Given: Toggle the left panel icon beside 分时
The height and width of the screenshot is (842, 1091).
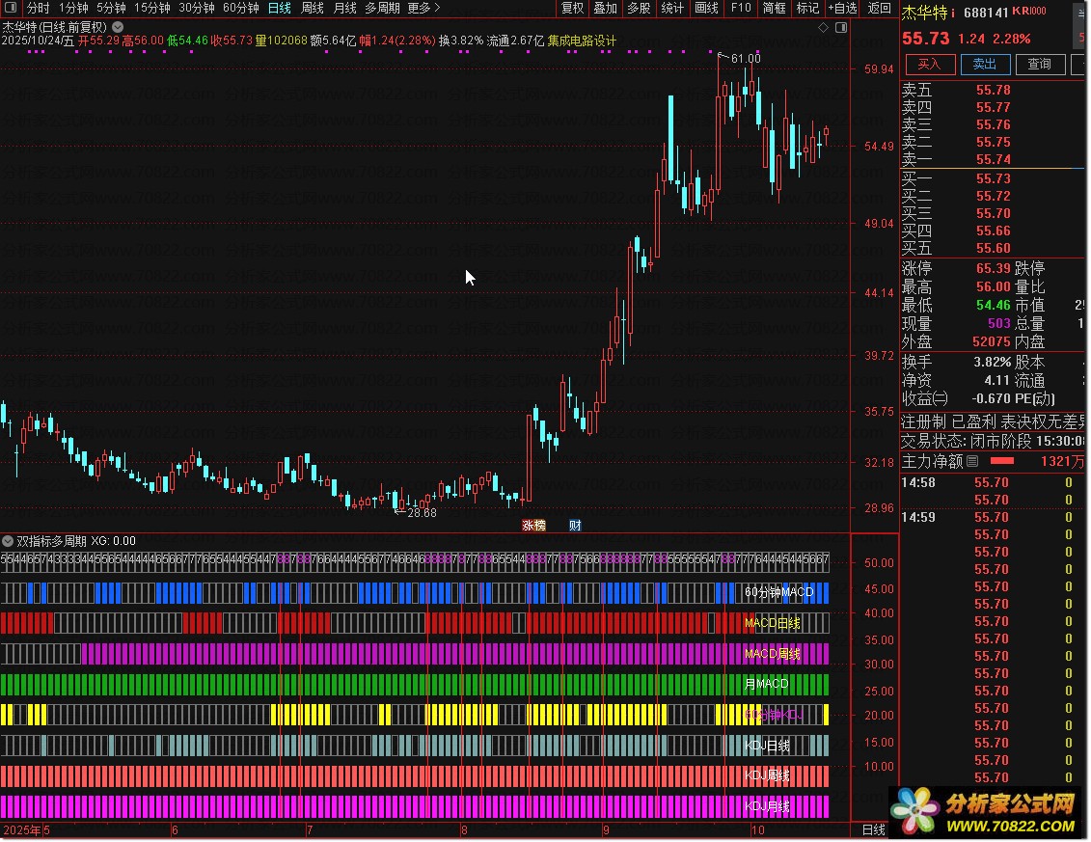Looking at the screenshot, I should point(11,8).
